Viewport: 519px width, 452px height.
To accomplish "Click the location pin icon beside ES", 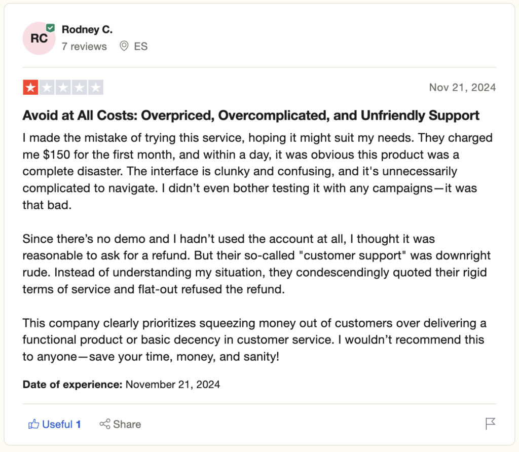I will click(x=124, y=47).
